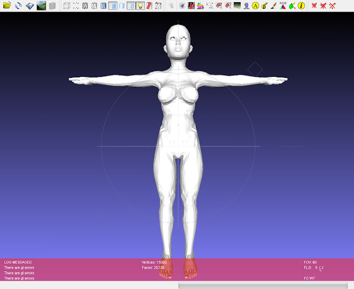
Task: Open the blue-red star edit tool
Action: [x=182, y=6]
